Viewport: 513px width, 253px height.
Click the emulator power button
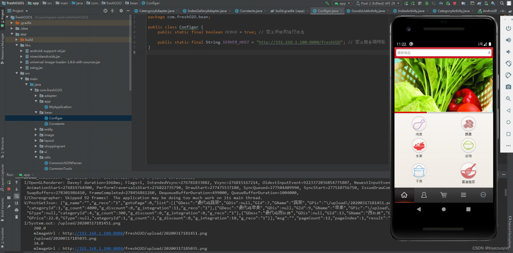pyautogui.click(x=508, y=29)
